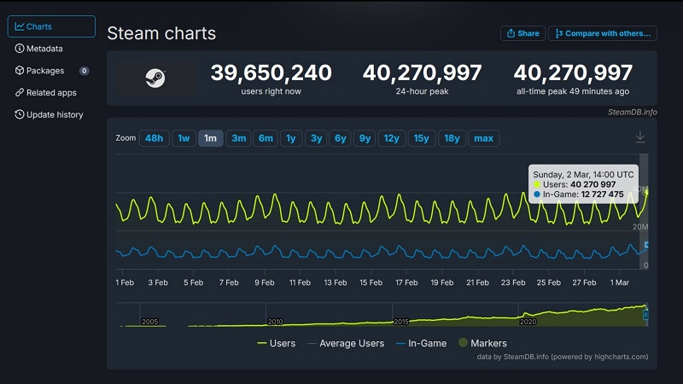Image resolution: width=683 pixels, height=384 pixels.
Task: Click the Metadata info icon
Action: (x=20, y=49)
